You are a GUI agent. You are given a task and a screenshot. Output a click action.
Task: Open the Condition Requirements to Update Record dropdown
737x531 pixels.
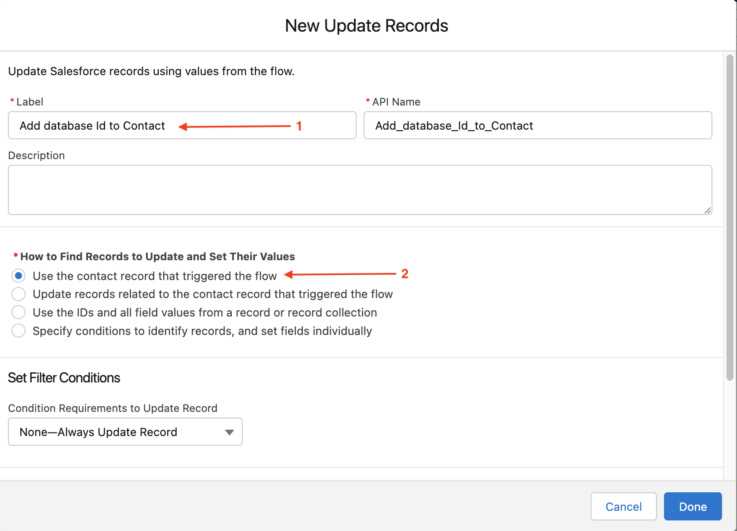(x=125, y=432)
